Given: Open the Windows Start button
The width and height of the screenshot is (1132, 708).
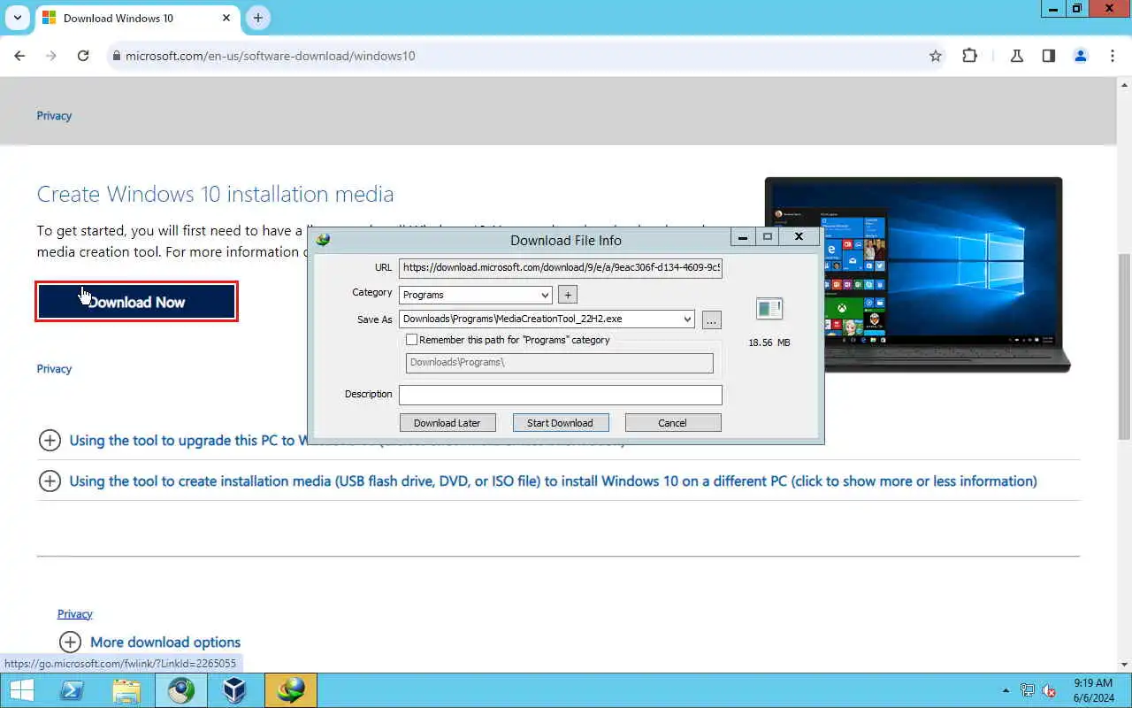Looking at the screenshot, I should click(22, 690).
